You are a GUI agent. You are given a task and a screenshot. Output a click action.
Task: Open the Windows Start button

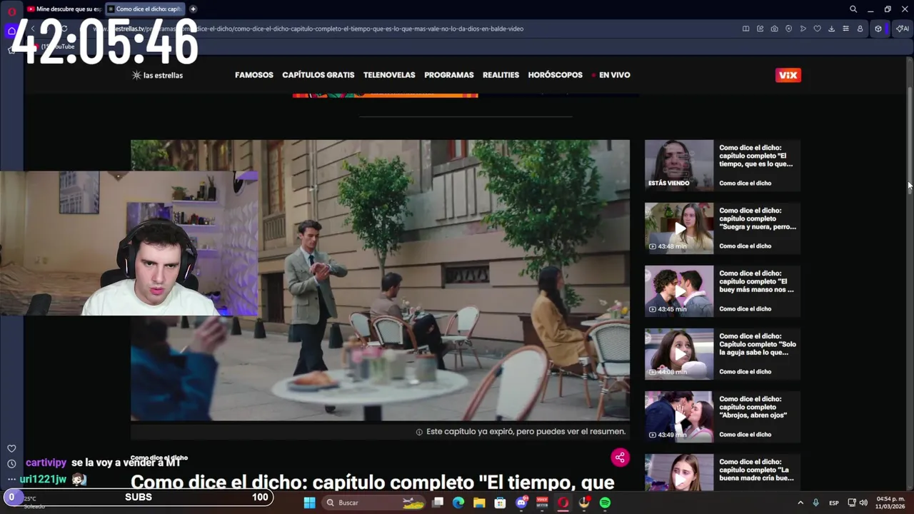point(309,503)
